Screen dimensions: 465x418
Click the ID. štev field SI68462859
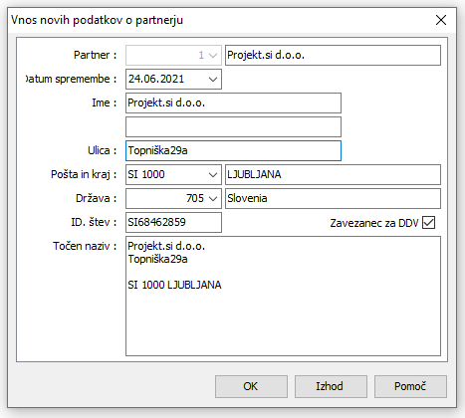pyautogui.click(x=173, y=222)
